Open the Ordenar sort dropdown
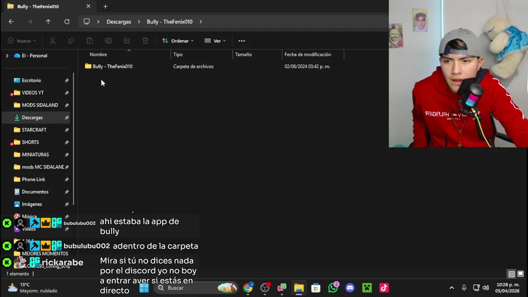528x297 pixels. pos(178,41)
